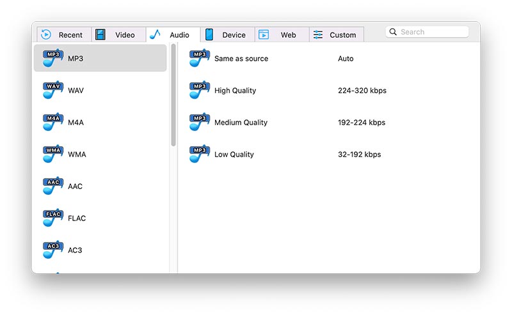Click the MP3 format icon in the left list
The height and width of the screenshot is (315, 512).
point(53,58)
